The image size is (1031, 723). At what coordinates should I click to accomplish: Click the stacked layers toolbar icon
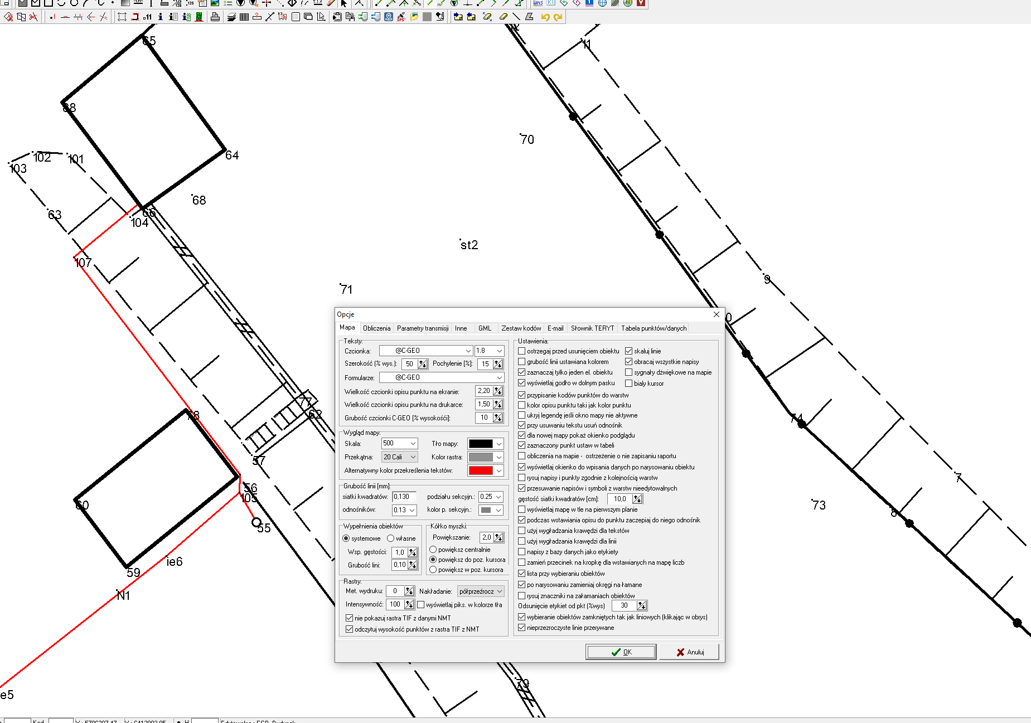click(x=231, y=17)
